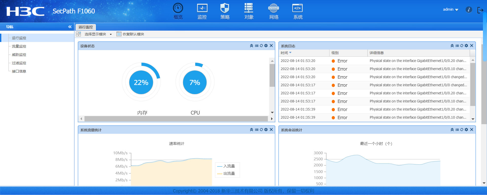Select 威胁监控 in the navigation tree
The width and height of the screenshot is (487, 195).
coord(19,55)
